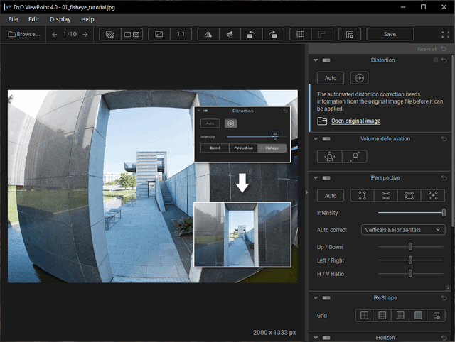Toggle the Distortion correction switch
The image size is (455, 342).
326,60
